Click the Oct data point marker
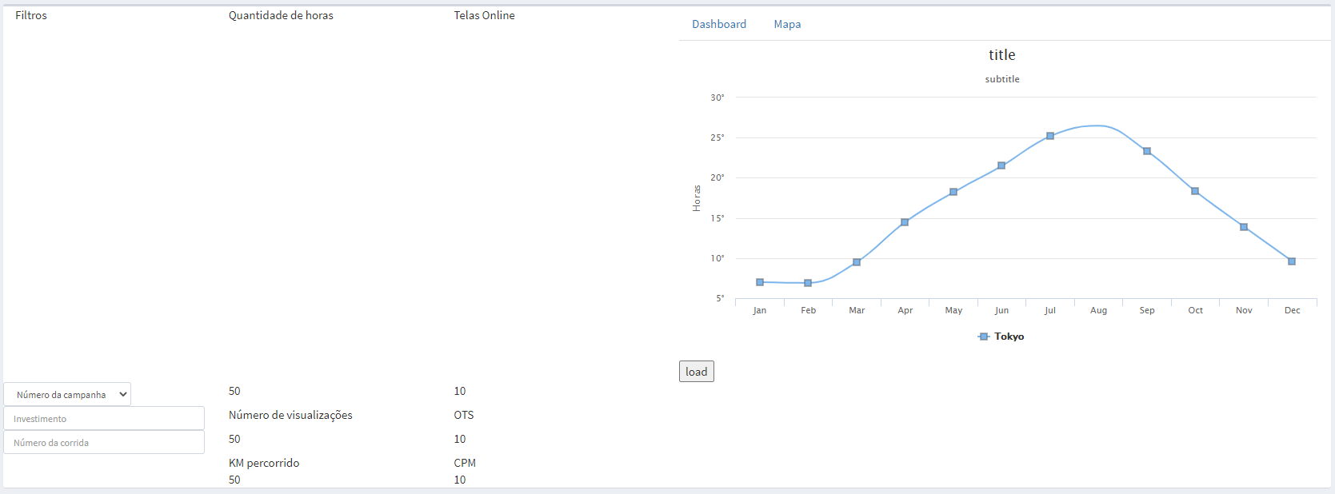 [x=1195, y=191]
